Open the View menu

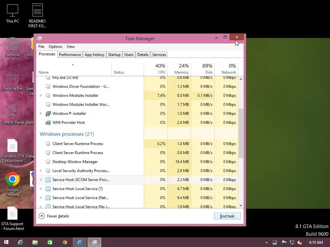click(71, 47)
